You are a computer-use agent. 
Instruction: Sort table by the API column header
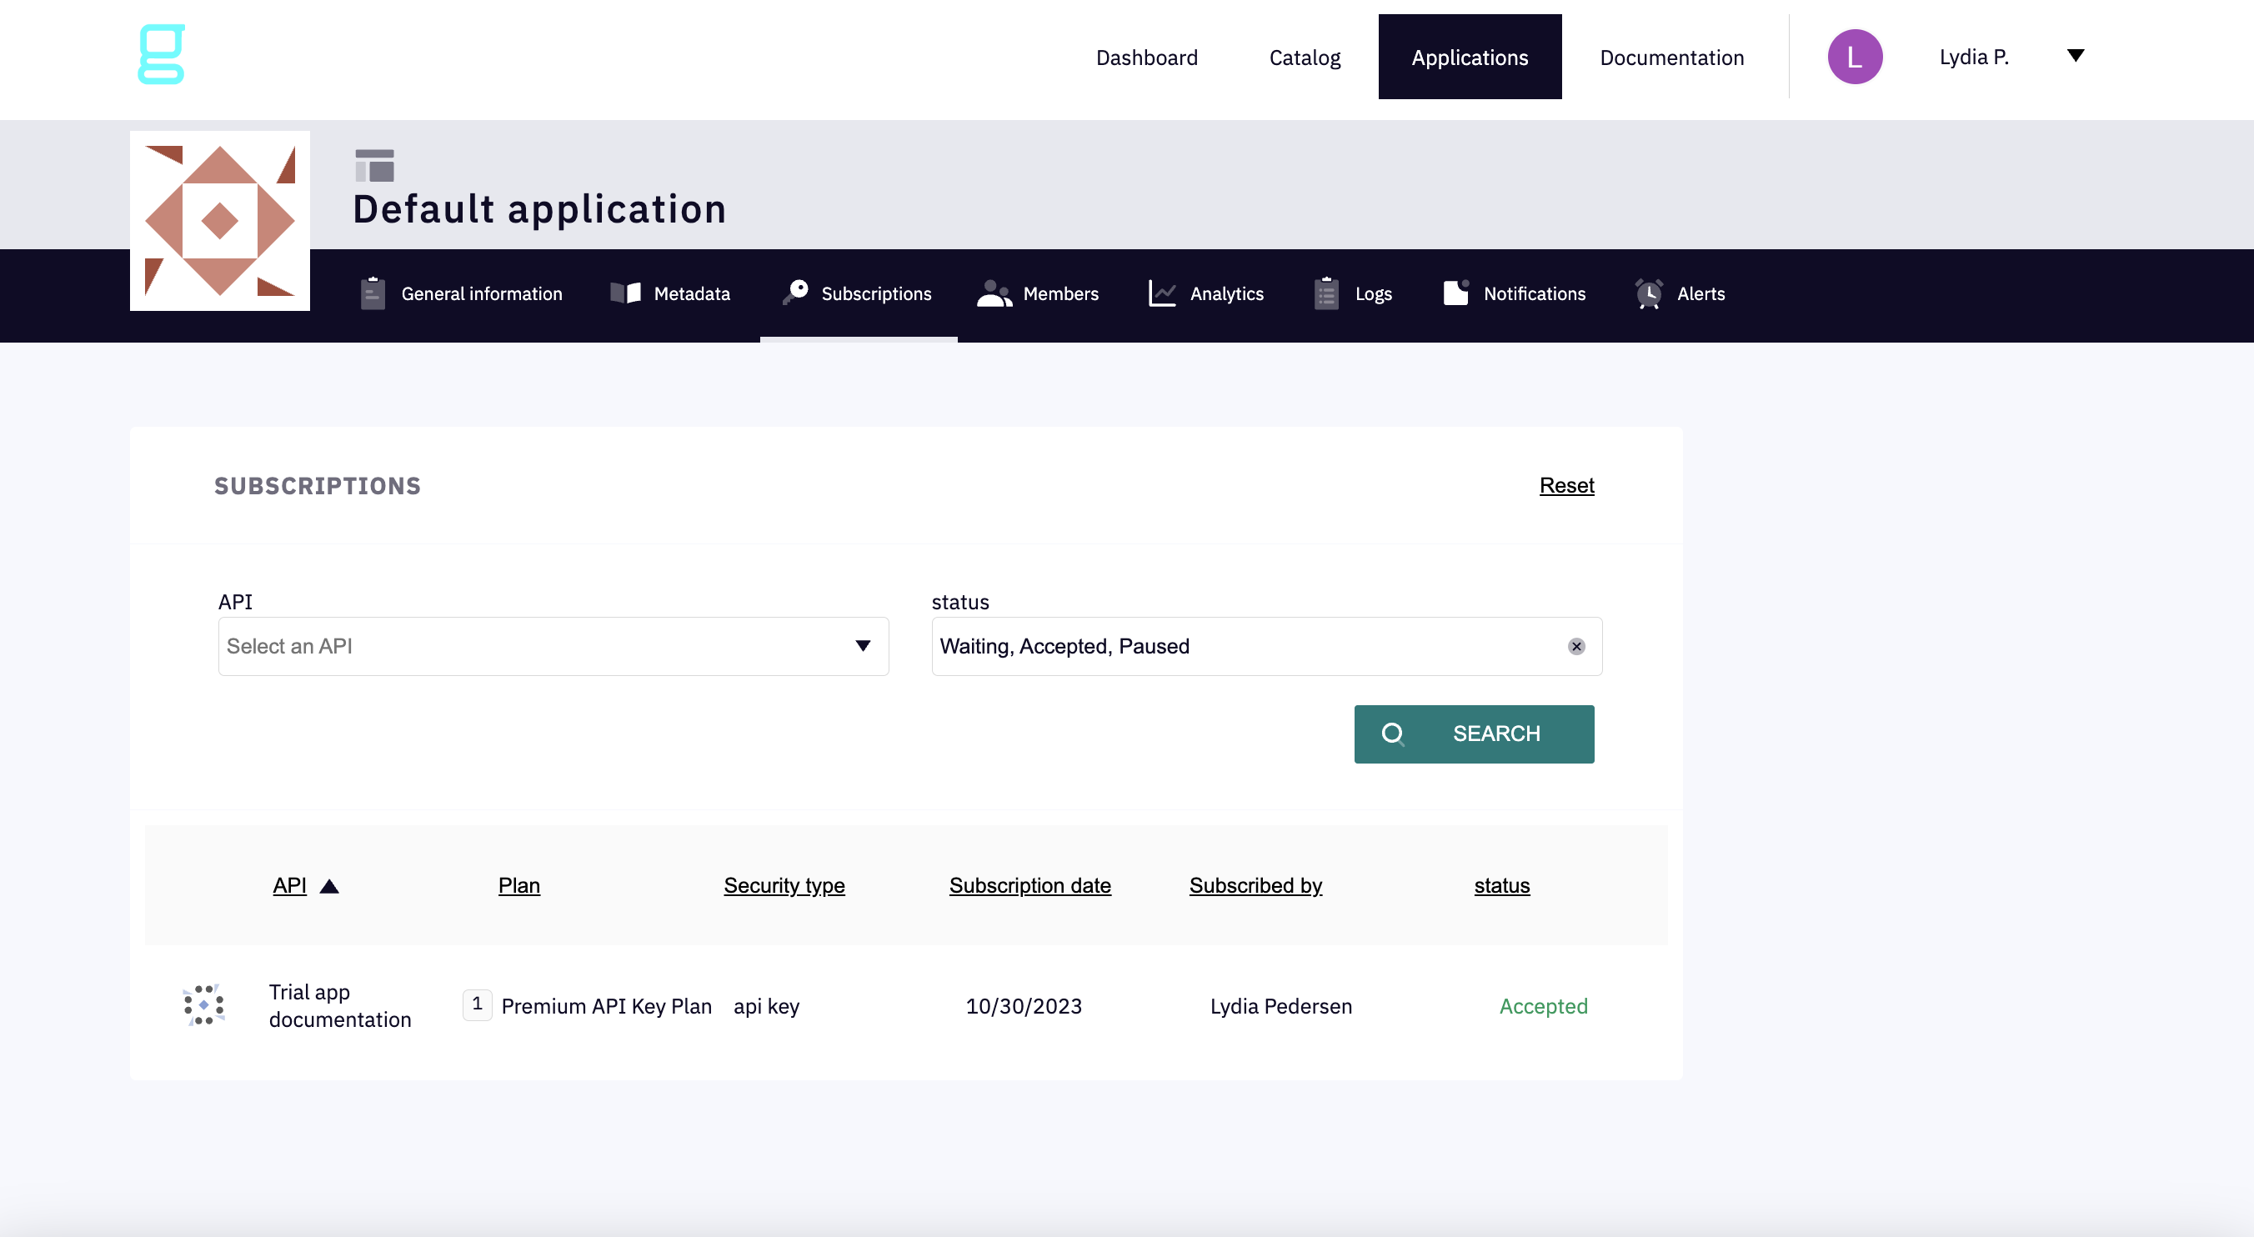point(289,885)
